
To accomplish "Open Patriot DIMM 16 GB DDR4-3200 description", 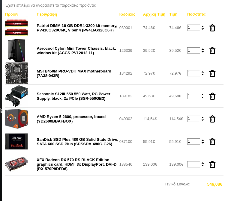I will 77,28.
